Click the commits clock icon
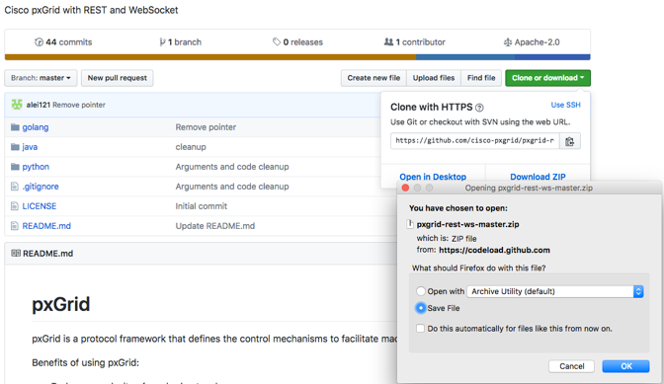 click(39, 41)
